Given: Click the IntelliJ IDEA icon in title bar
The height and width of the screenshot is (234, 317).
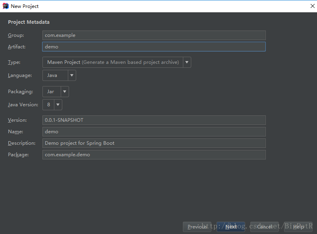Looking at the screenshot, I should [6, 6].
